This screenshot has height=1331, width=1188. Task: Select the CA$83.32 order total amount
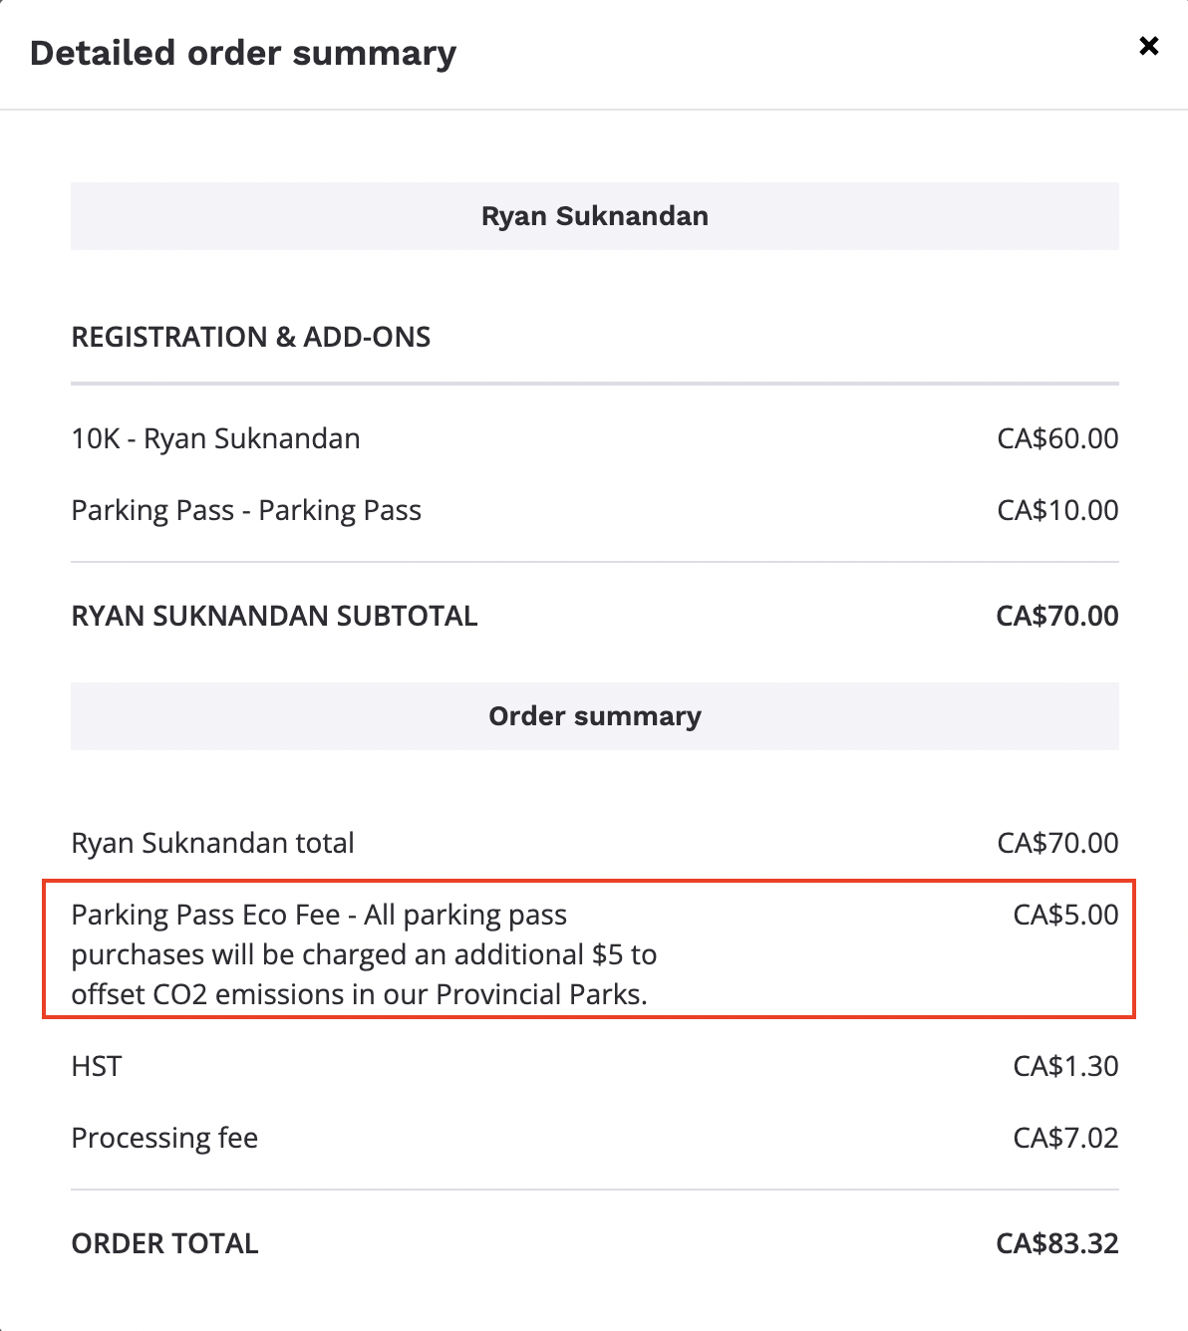point(1056,1243)
